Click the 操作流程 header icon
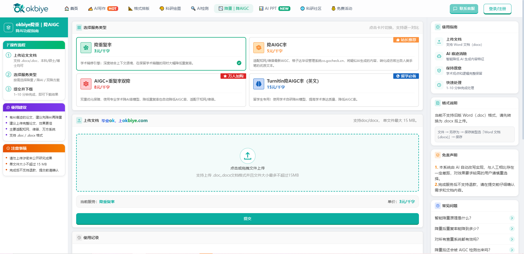The height and width of the screenshot is (254, 524). 8,45
